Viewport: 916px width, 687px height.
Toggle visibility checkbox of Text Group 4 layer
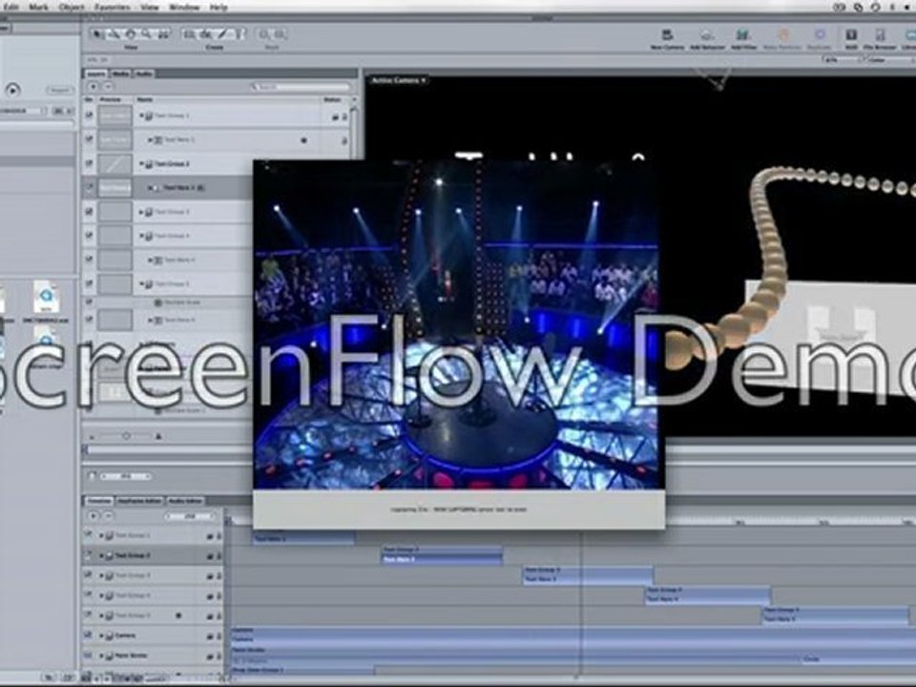[90, 236]
